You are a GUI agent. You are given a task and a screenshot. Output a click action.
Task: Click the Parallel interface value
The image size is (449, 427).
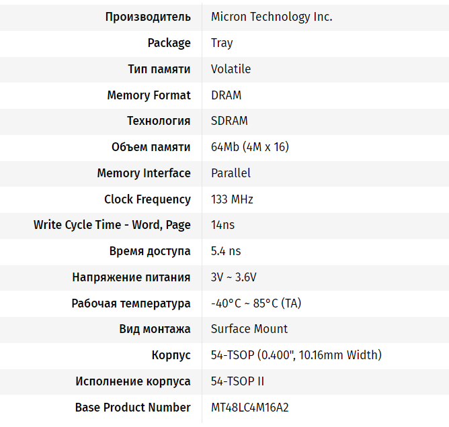(231, 173)
